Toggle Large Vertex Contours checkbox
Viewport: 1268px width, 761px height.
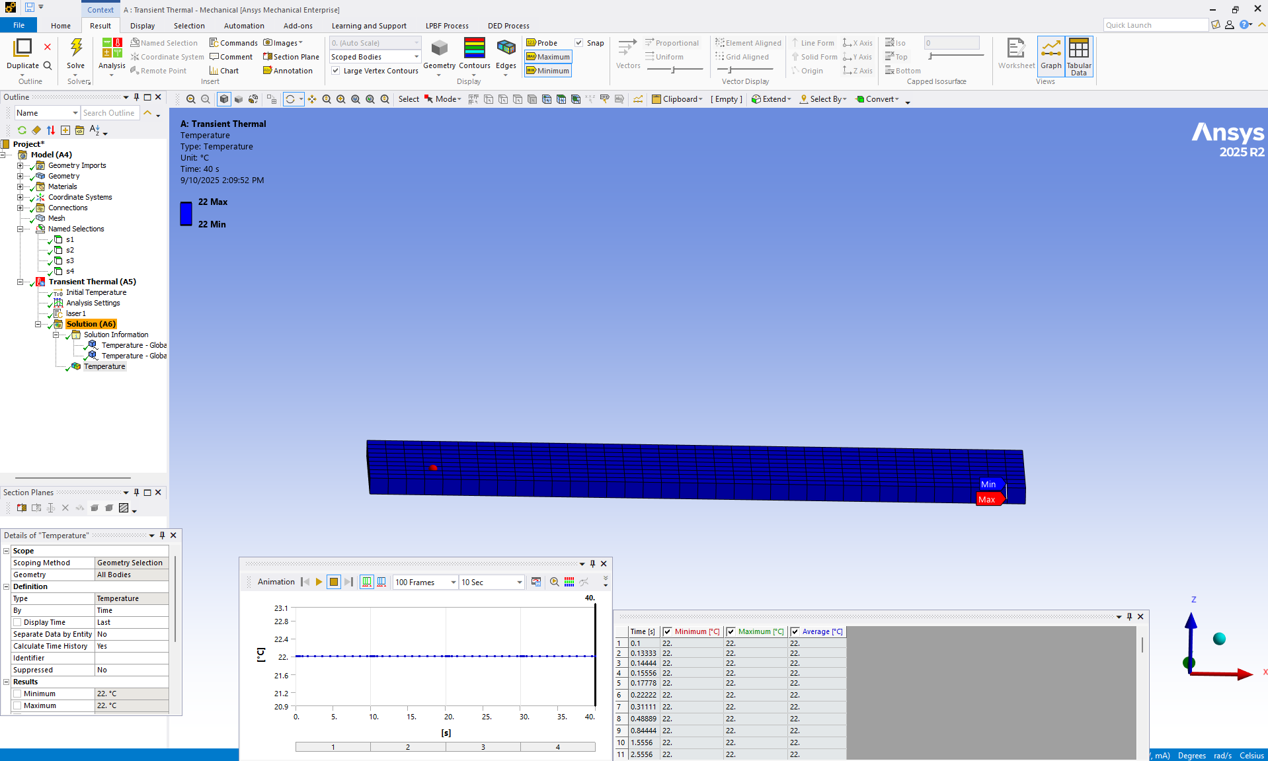[x=336, y=71]
